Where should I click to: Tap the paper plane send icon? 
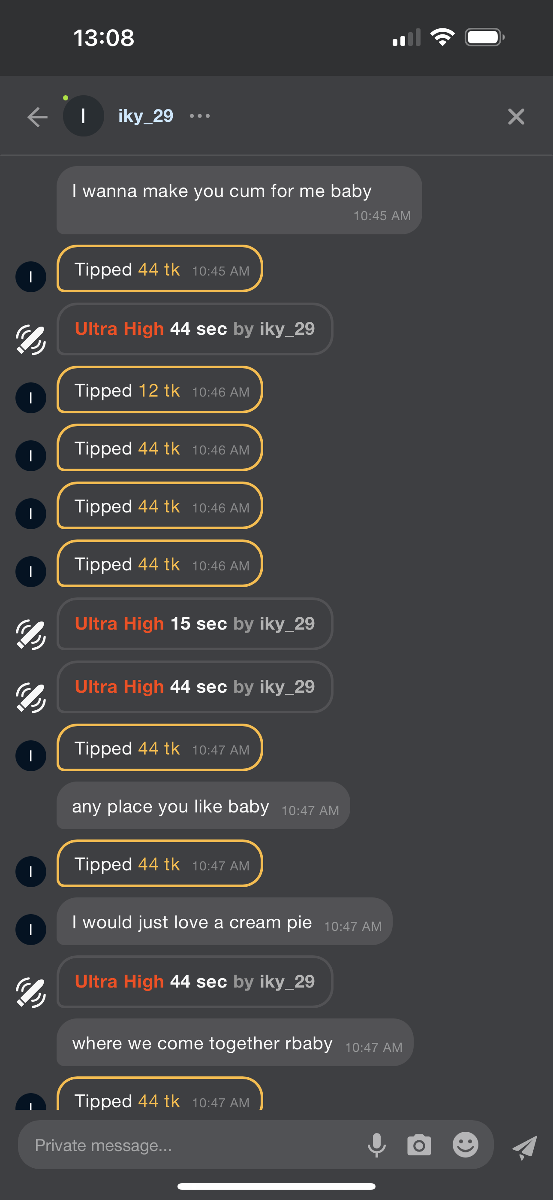pos(525,1146)
